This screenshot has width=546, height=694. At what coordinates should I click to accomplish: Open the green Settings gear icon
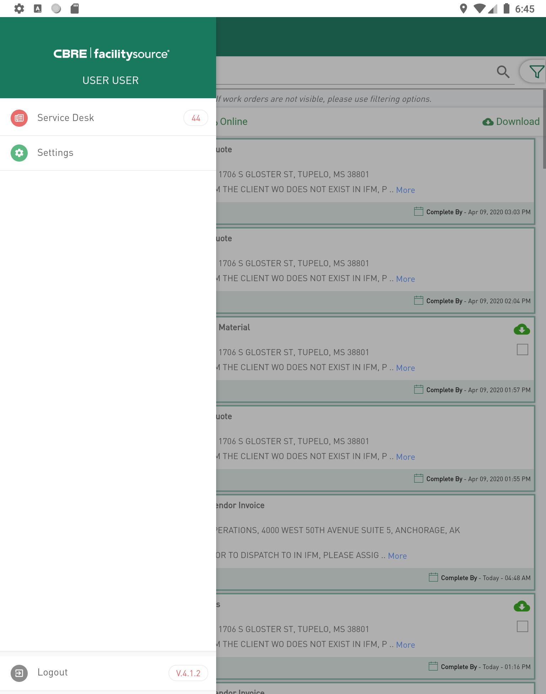coord(19,153)
